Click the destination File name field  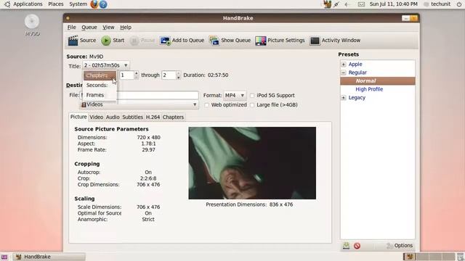point(139,95)
